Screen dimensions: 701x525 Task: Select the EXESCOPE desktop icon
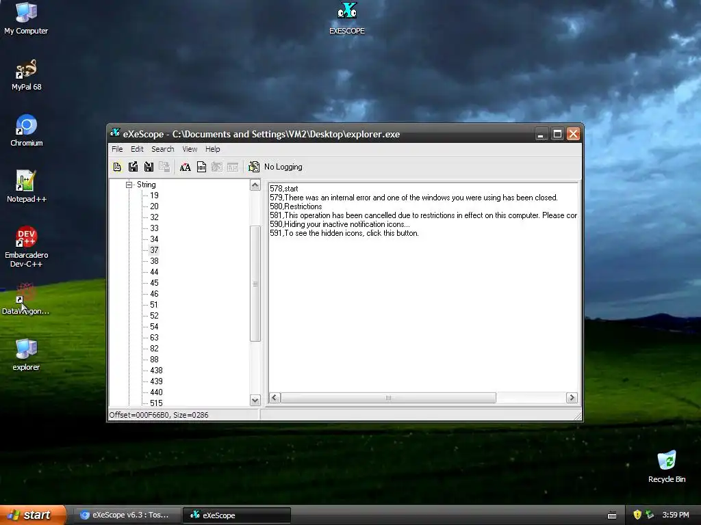point(347,18)
